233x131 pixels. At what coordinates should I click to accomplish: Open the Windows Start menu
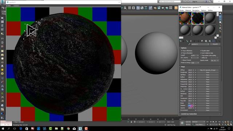pyautogui.click(x=3, y=128)
